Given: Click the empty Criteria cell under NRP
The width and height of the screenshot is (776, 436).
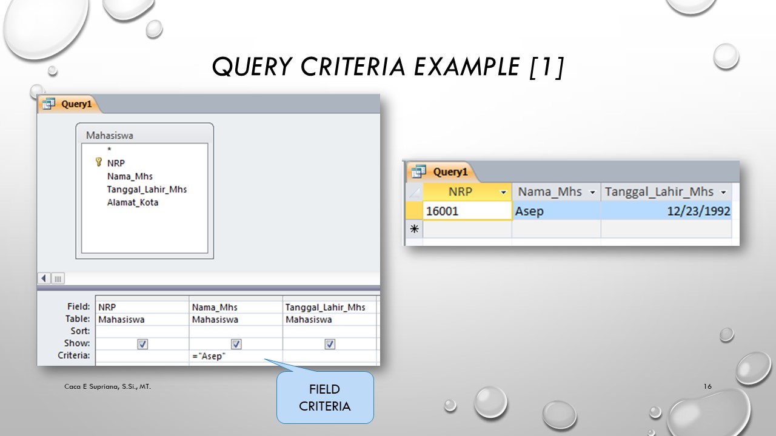Looking at the screenshot, I should pos(142,356).
